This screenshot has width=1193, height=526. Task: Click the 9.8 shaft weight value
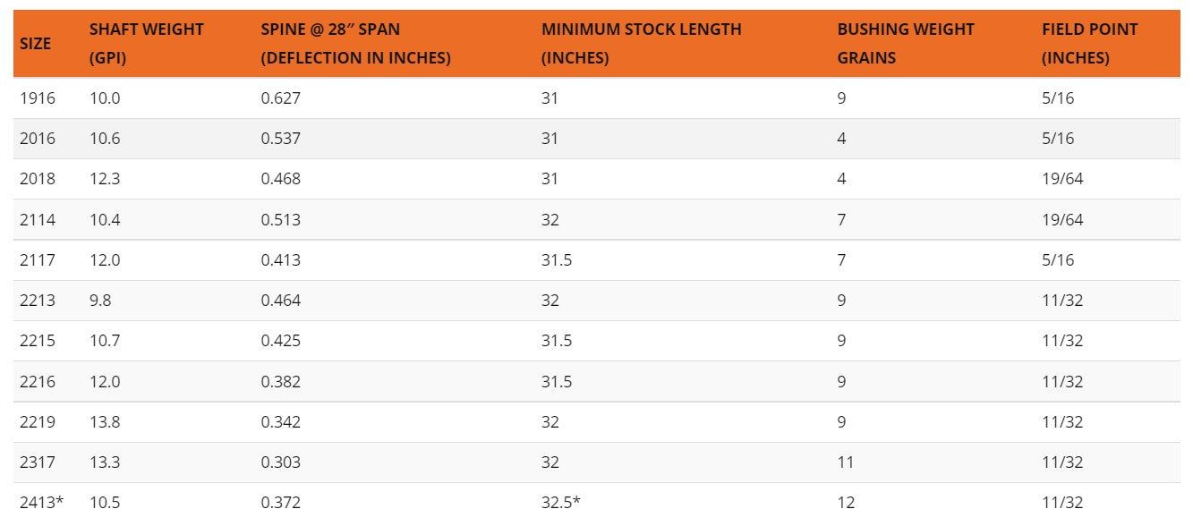(x=100, y=301)
